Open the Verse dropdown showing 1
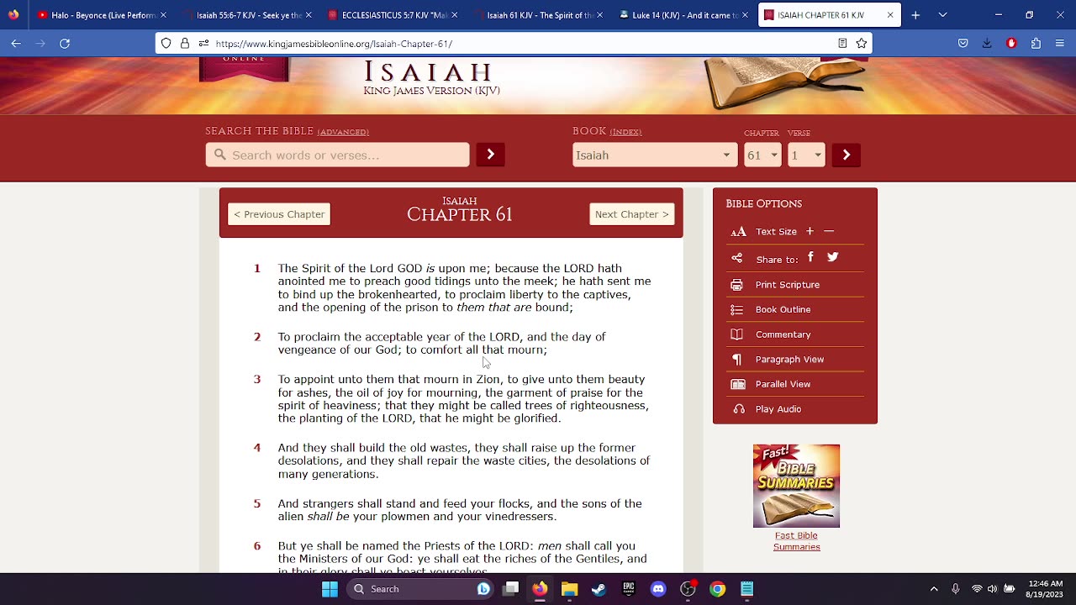 [x=806, y=155]
